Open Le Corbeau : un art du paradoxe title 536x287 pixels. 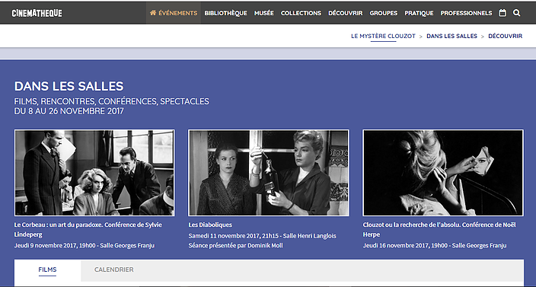point(88,230)
